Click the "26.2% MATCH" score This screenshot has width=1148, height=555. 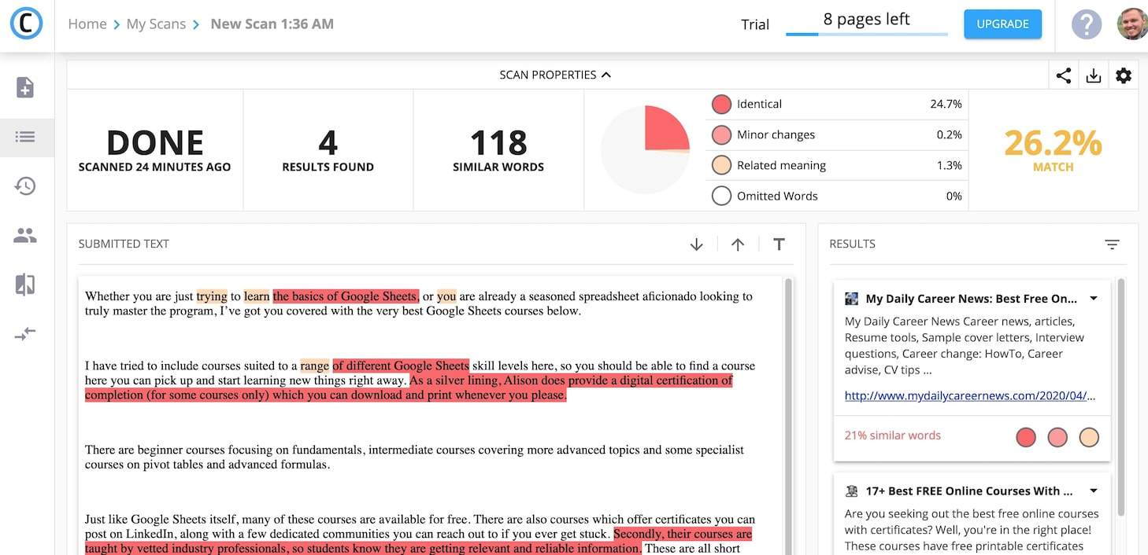click(1053, 149)
